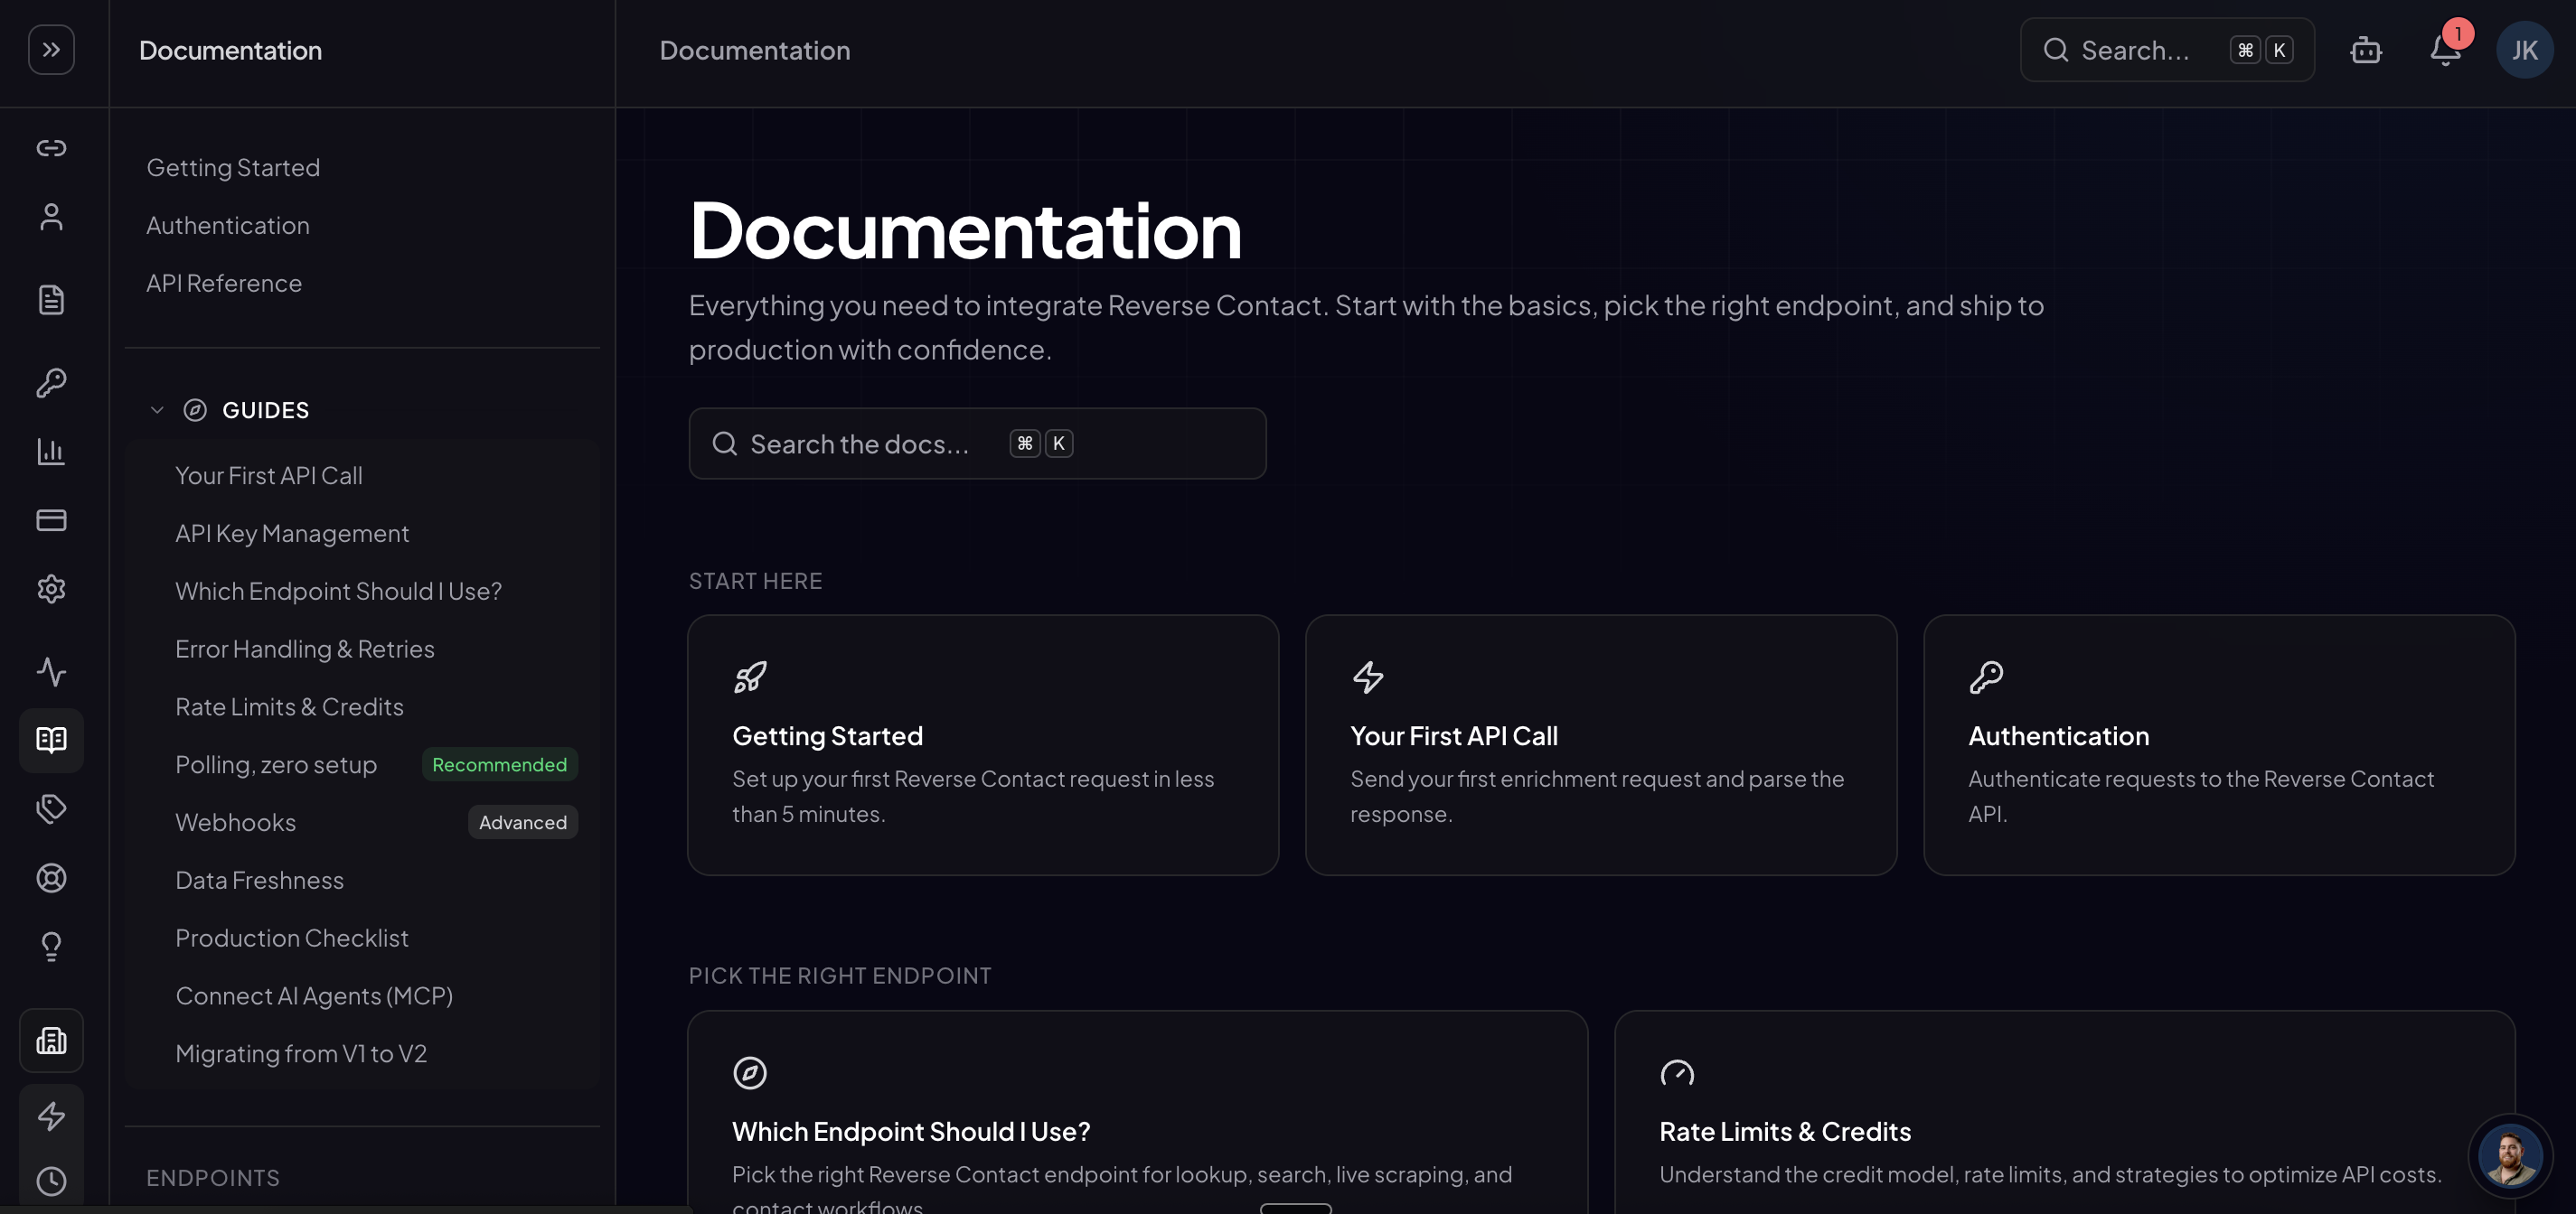Screen dimensions: 2576x1214
Task: Select Getting Started in sidebar nav
Action: (x=233, y=168)
